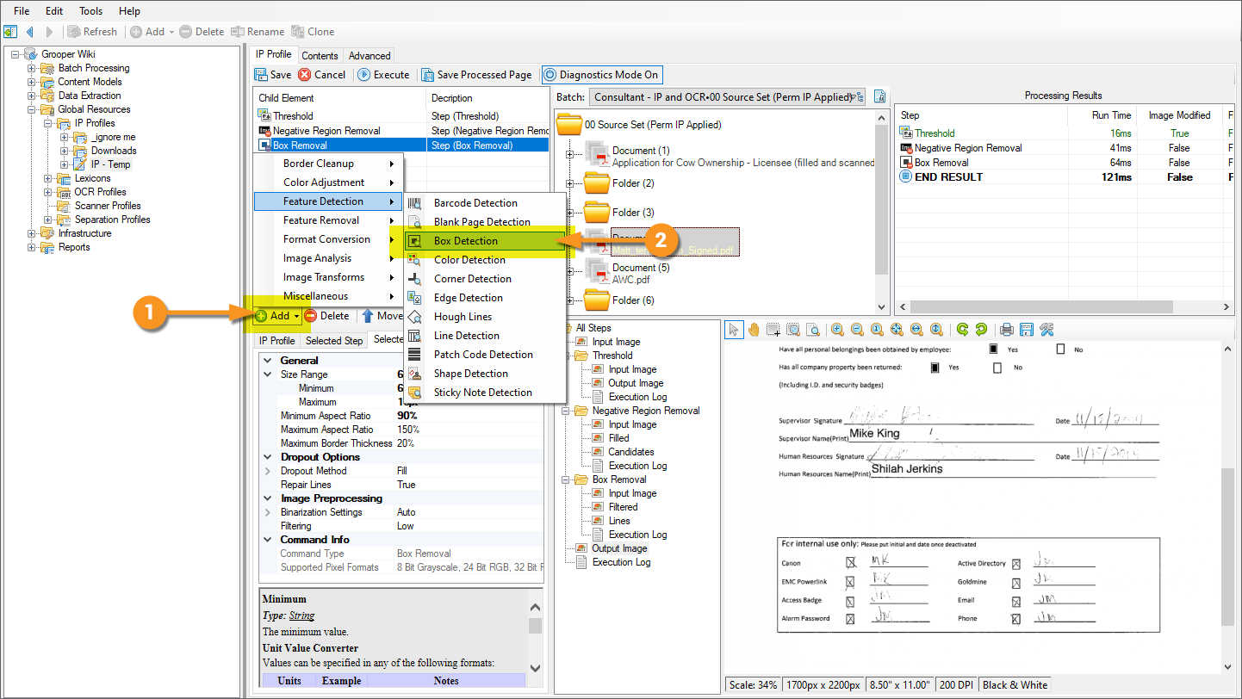1242x699 pixels.
Task: Choose Box Detection from the submenu
Action: 466,241
